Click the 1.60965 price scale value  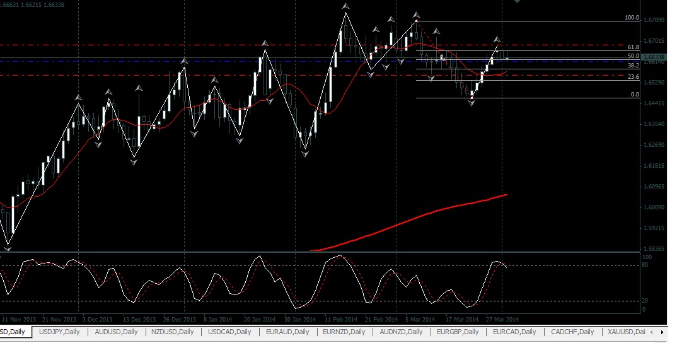click(x=654, y=187)
